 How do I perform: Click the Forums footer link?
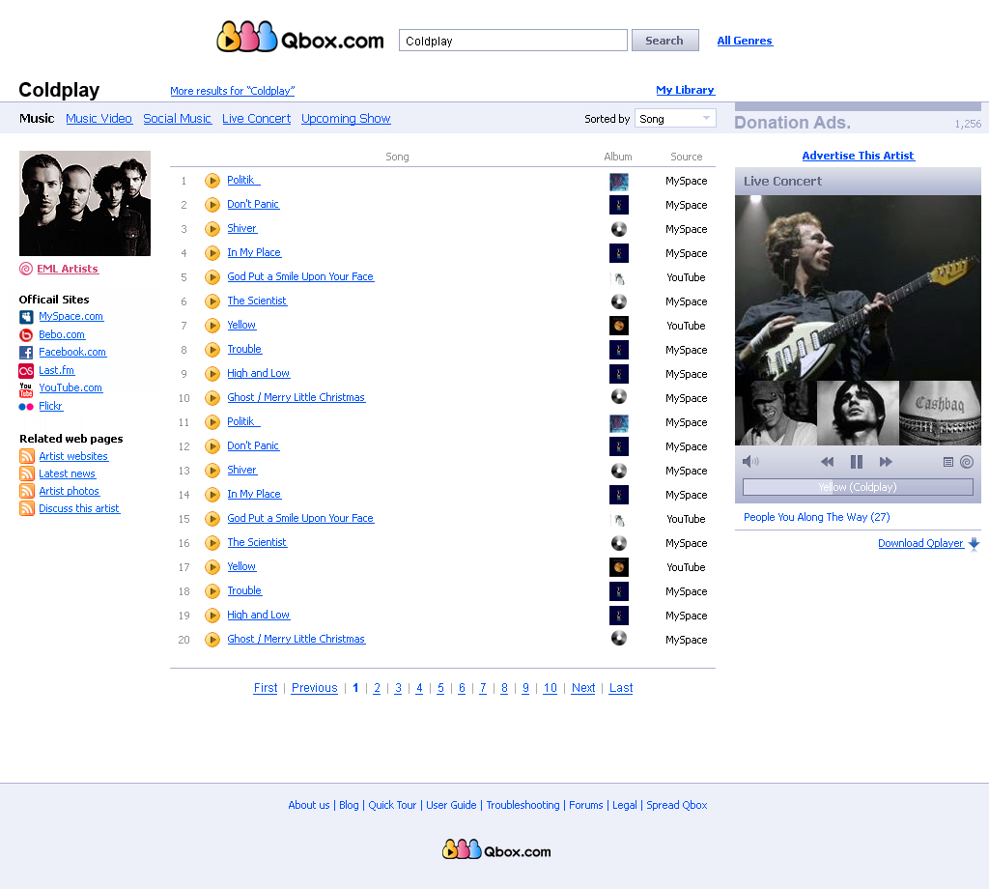(586, 805)
